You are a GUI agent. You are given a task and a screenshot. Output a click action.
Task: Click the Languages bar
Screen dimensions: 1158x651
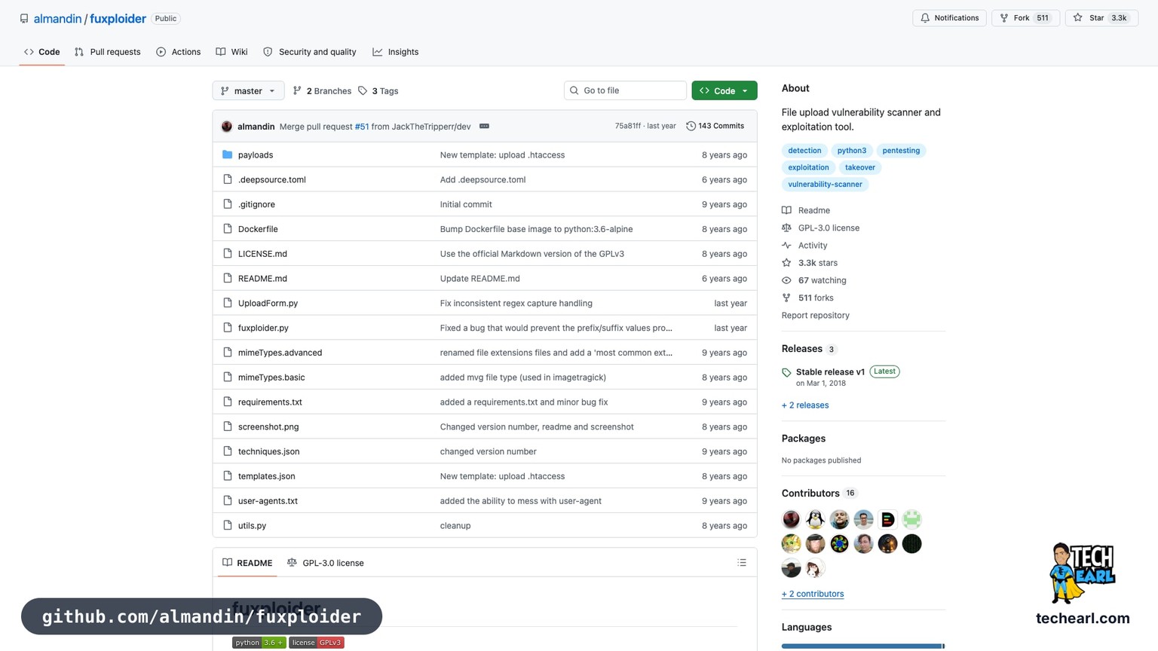click(863, 646)
